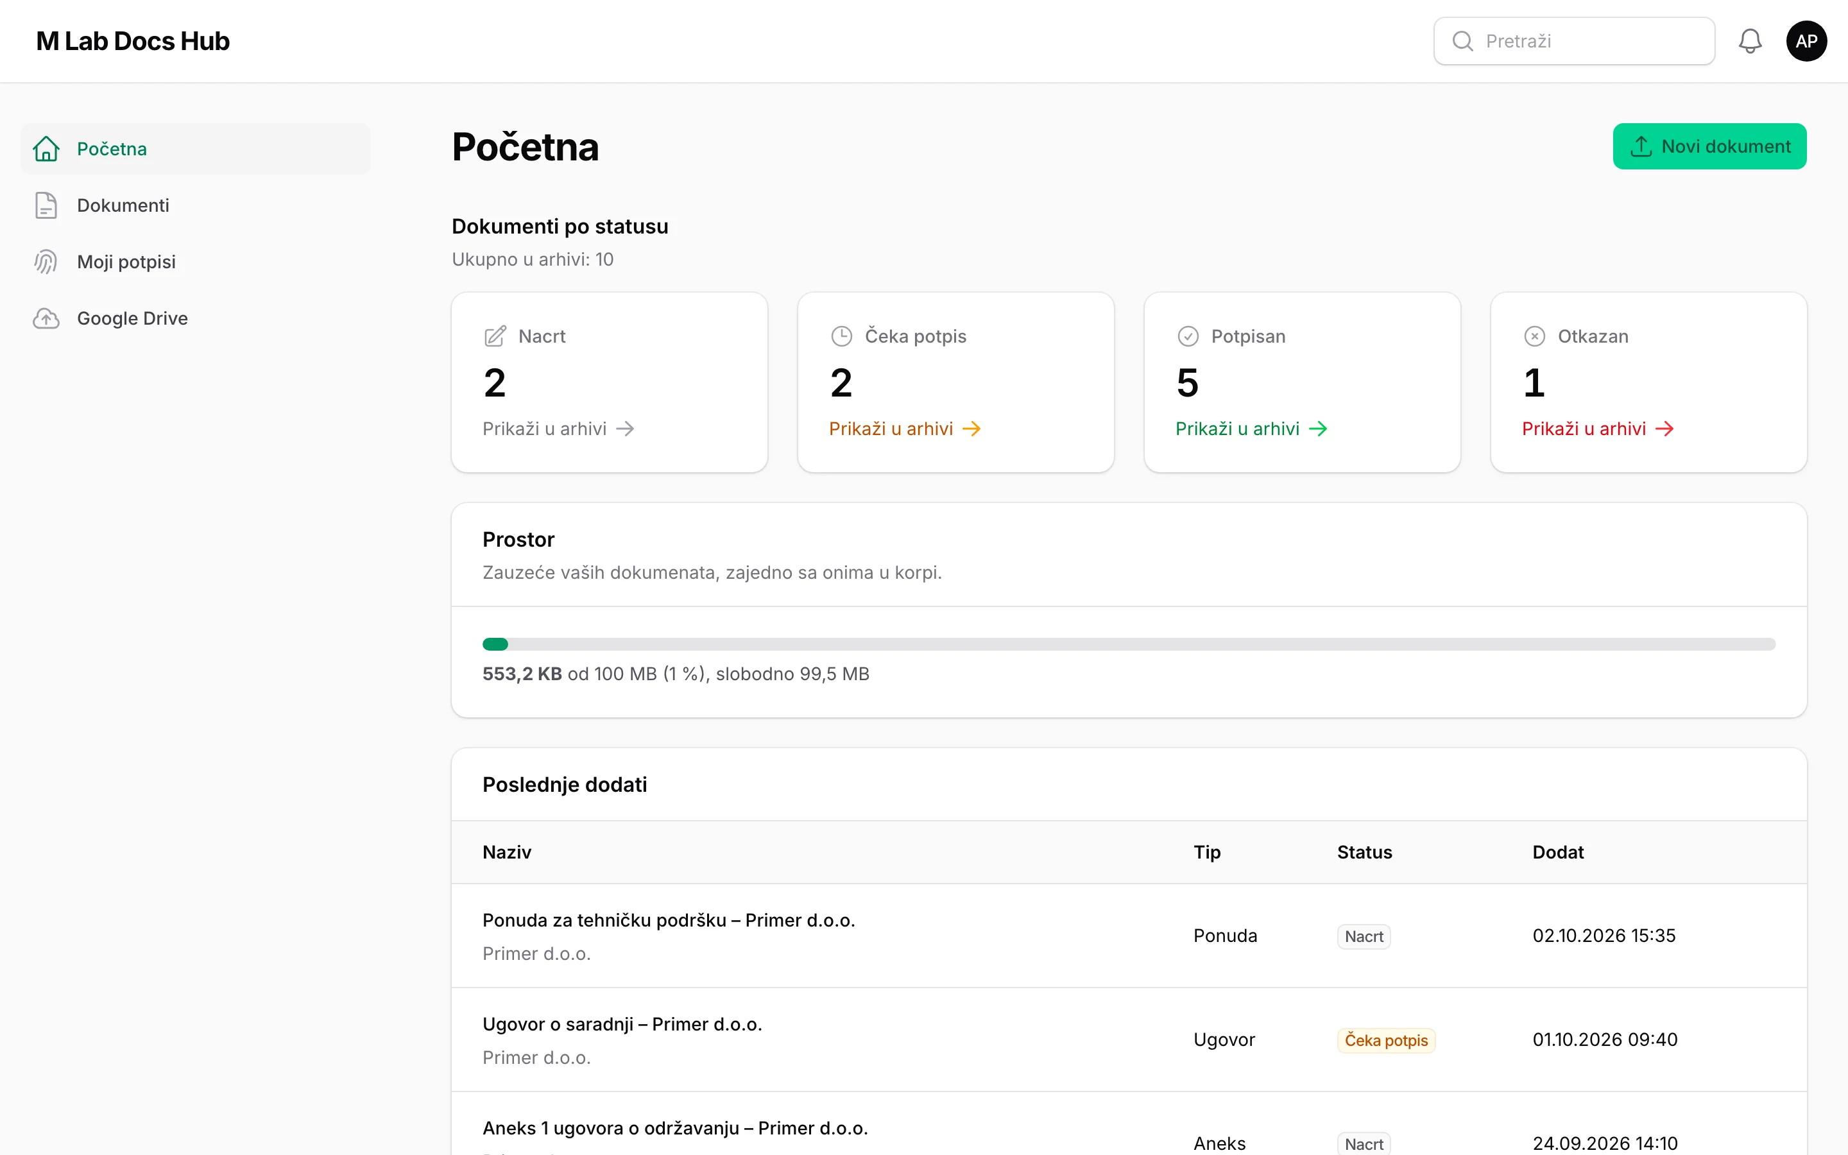Open the notifications bell icon

(x=1749, y=41)
